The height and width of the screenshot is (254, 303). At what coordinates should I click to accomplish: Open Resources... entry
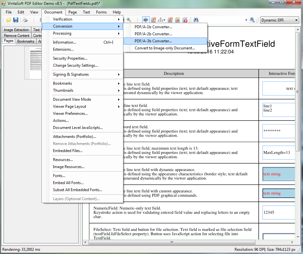point(82,160)
